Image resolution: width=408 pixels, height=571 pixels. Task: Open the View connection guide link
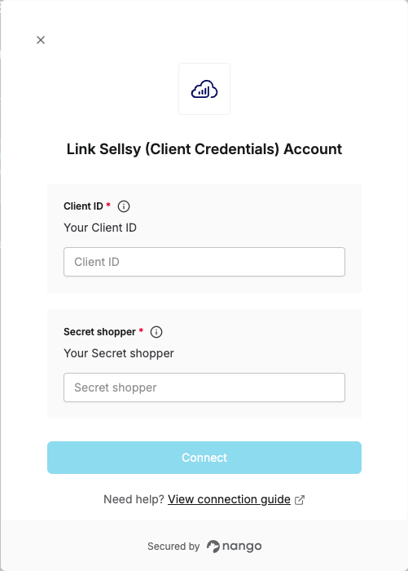pyautogui.click(x=229, y=499)
